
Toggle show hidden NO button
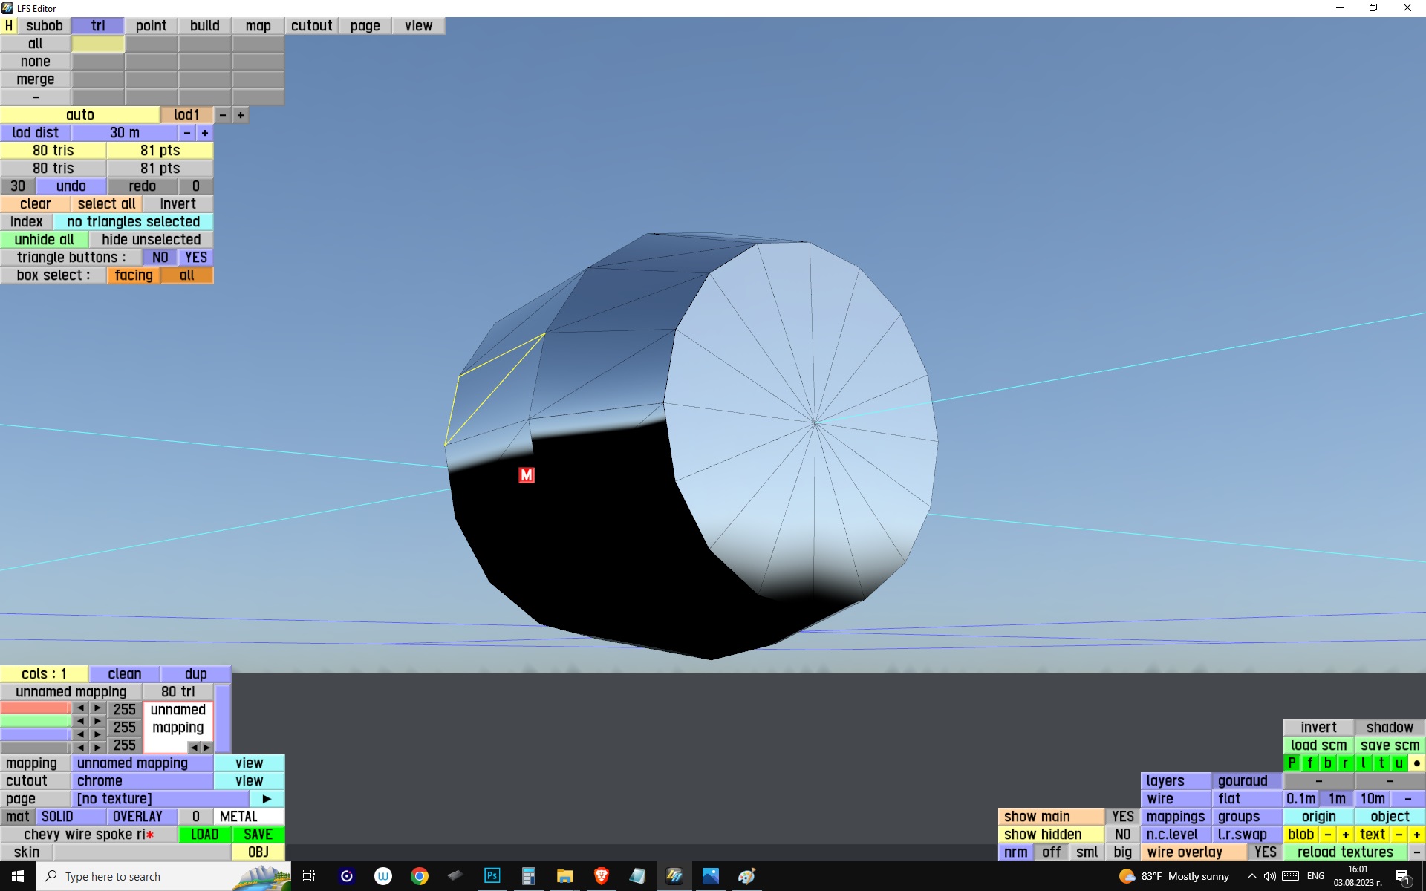1122,835
